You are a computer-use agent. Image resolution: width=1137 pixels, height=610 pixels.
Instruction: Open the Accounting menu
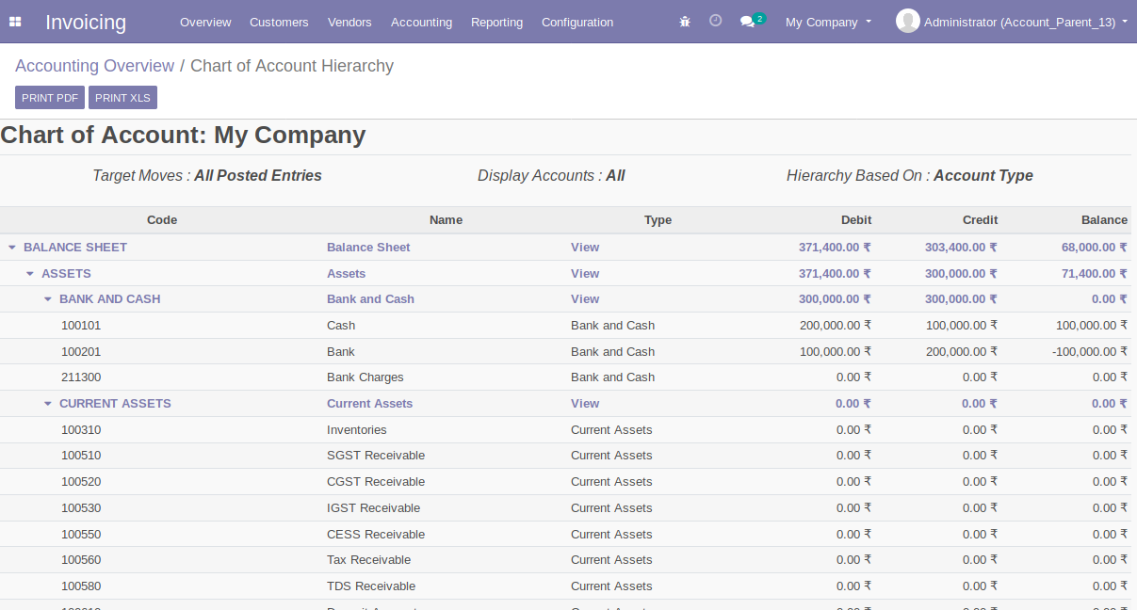point(421,22)
